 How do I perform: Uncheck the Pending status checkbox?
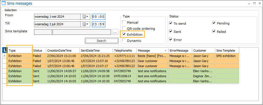tap(214, 23)
